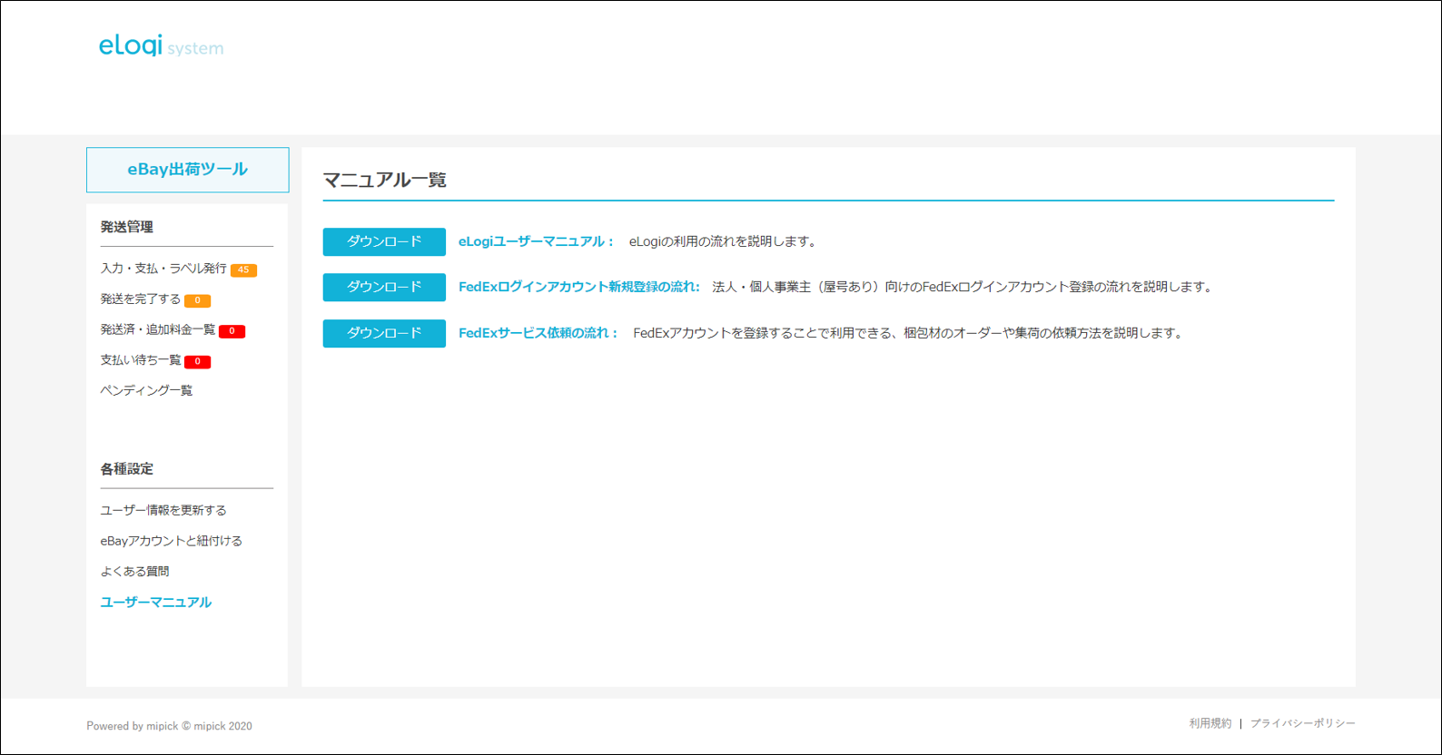Click the eLogi system logo
The image size is (1442, 755).
pyautogui.click(x=161, y=45)
